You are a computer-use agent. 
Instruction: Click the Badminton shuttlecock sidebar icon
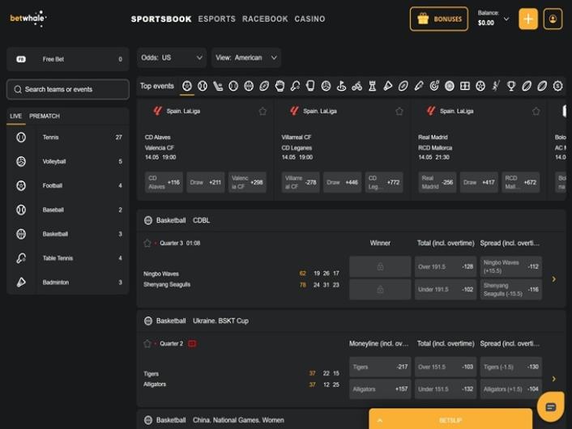pyautogui.click(x=21, y=282)
